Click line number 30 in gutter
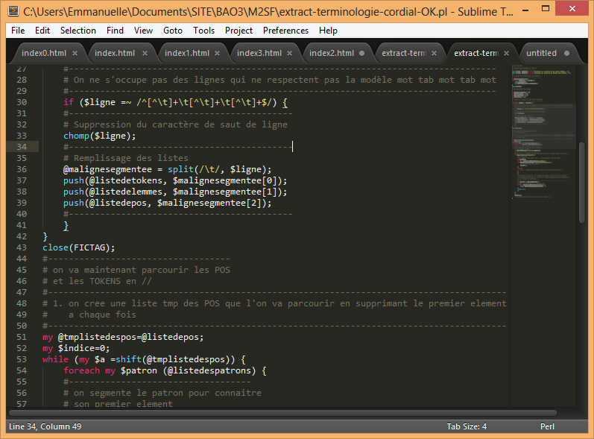The image size is (594, 439). 22,102
